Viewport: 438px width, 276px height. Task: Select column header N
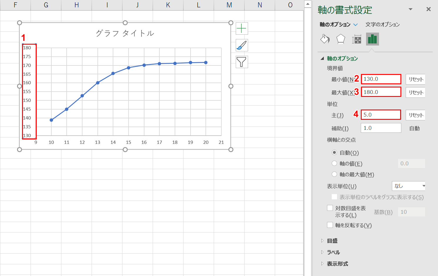click(260, 5)
